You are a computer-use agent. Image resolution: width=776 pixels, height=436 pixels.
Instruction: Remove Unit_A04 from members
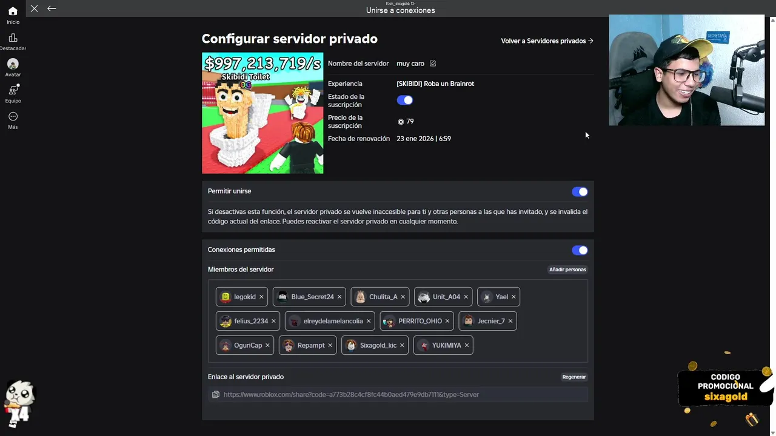coord(466,297)
